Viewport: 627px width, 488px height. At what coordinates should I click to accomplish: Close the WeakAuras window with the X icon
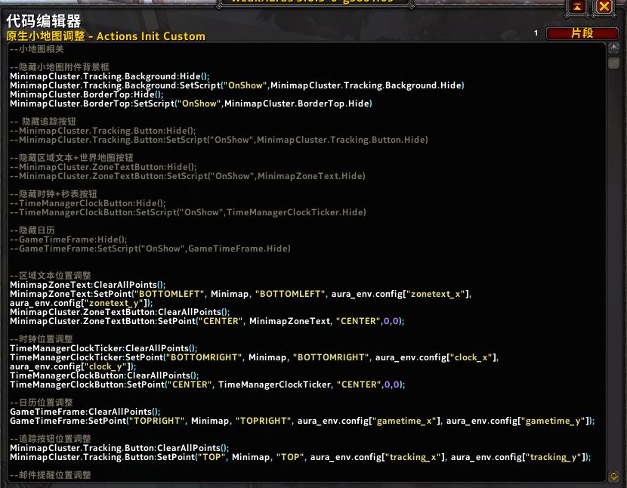604,7
